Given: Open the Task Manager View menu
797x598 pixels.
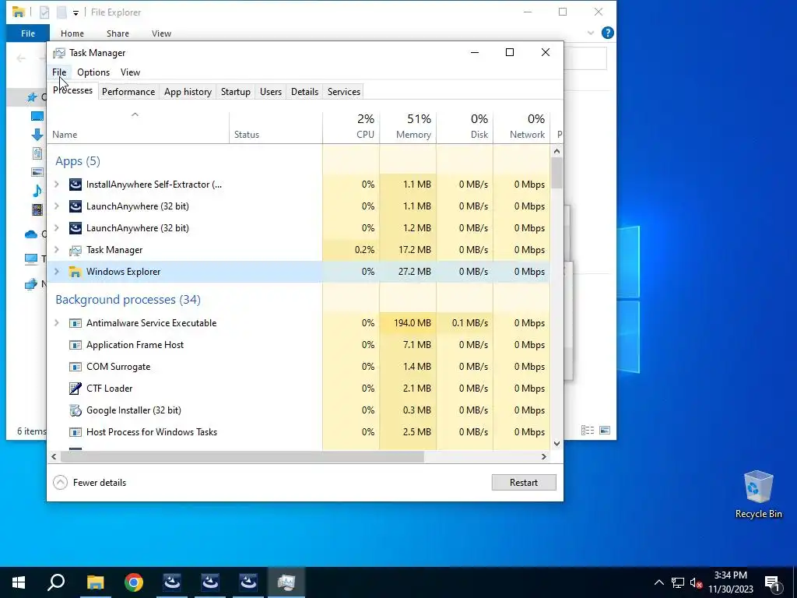Looking at the screenshot, I should tap(130, 72).
